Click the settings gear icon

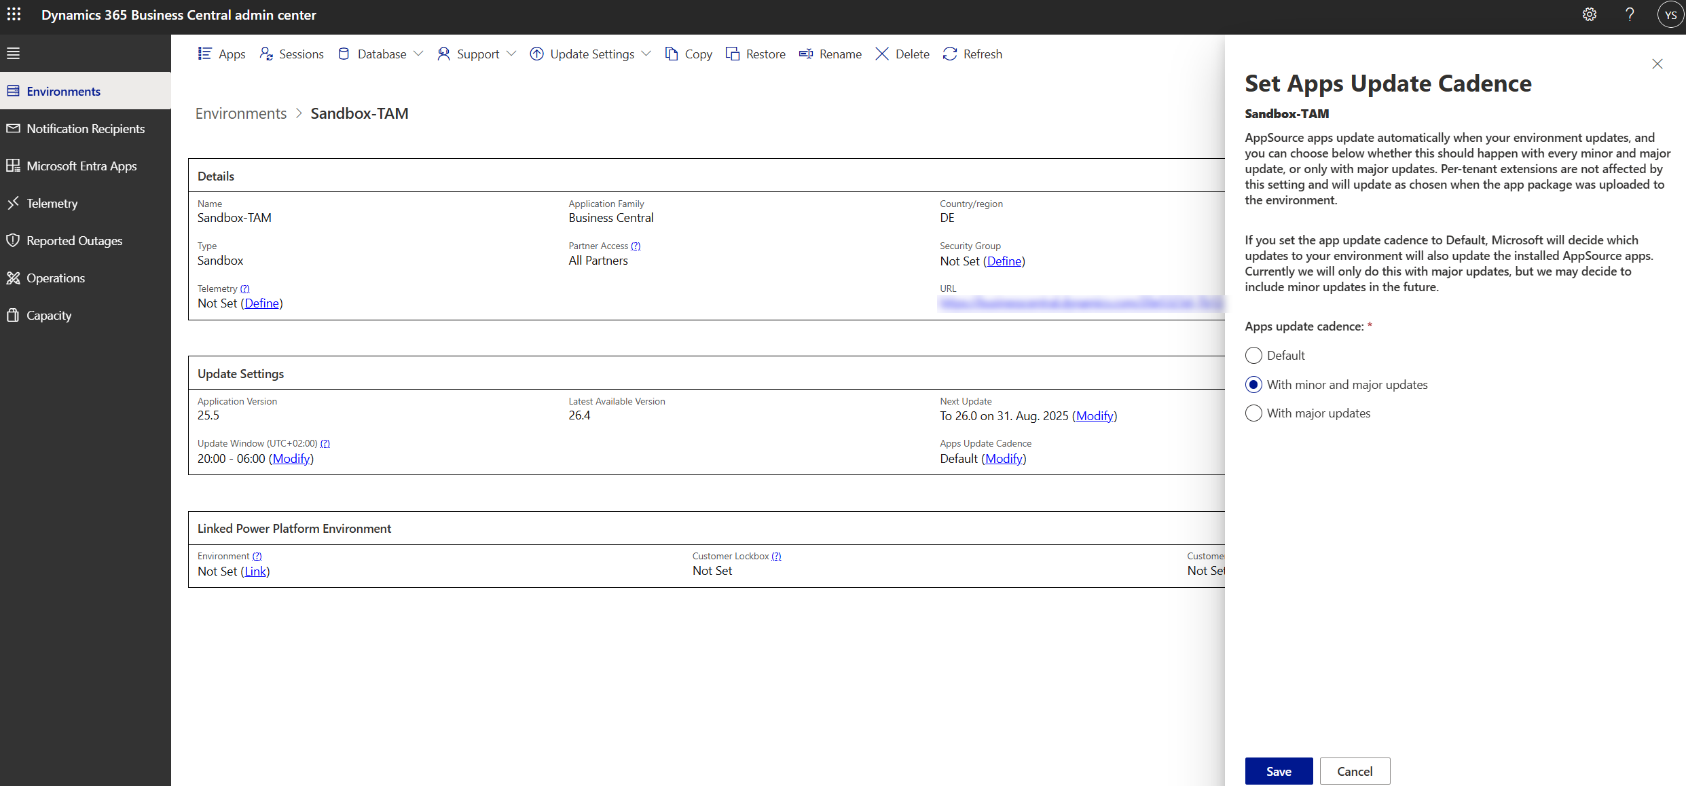1589,14
